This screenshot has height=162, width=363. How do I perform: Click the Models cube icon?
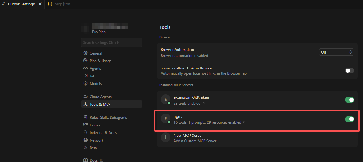coord(85,83)
